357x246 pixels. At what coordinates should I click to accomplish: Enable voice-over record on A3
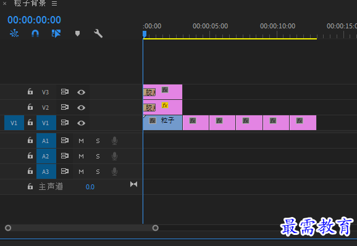(x=114, y=171)
